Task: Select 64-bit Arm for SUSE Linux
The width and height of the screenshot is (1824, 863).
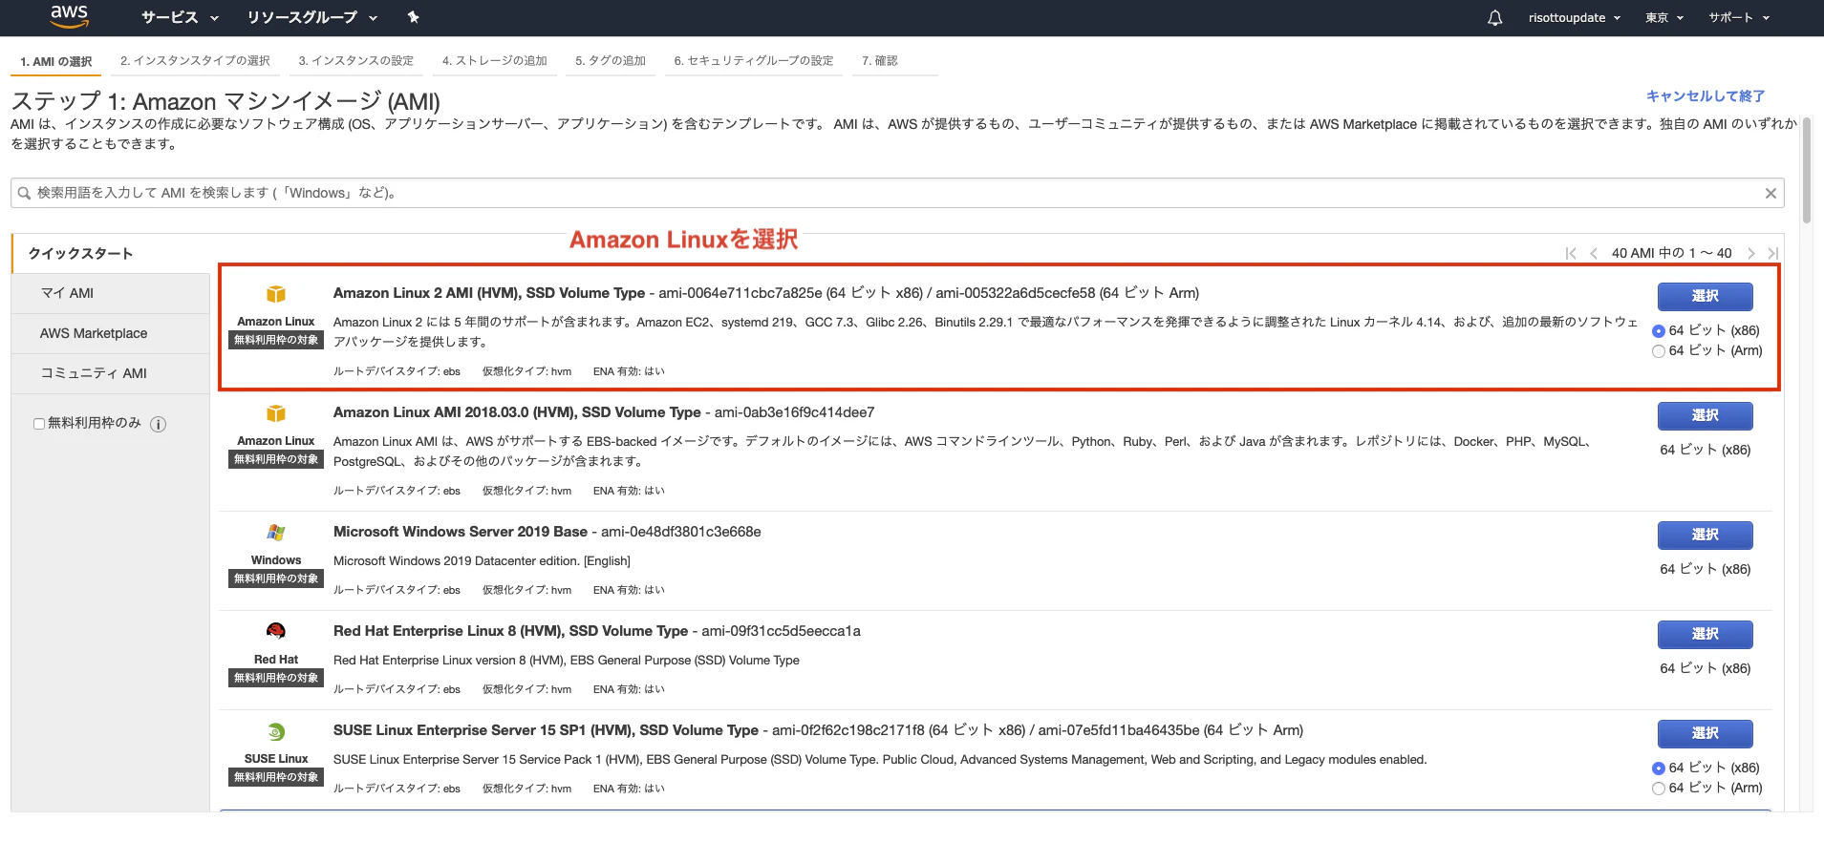Action: (x=1659, y=789)
